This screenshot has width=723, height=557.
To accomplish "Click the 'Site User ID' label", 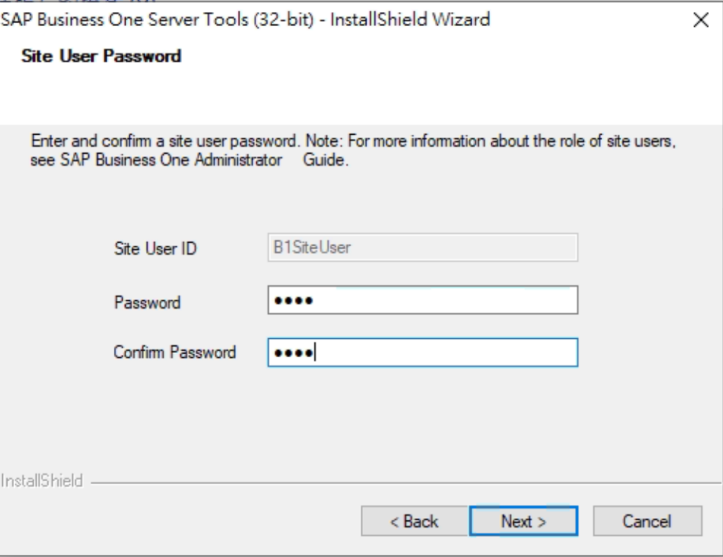I will pyautogui.click(x=155, y=248).
